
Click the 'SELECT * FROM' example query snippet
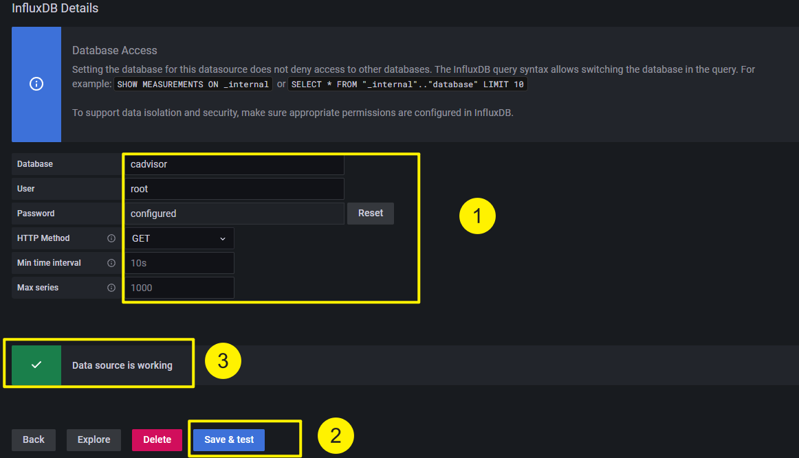click(x=408, y=84)
